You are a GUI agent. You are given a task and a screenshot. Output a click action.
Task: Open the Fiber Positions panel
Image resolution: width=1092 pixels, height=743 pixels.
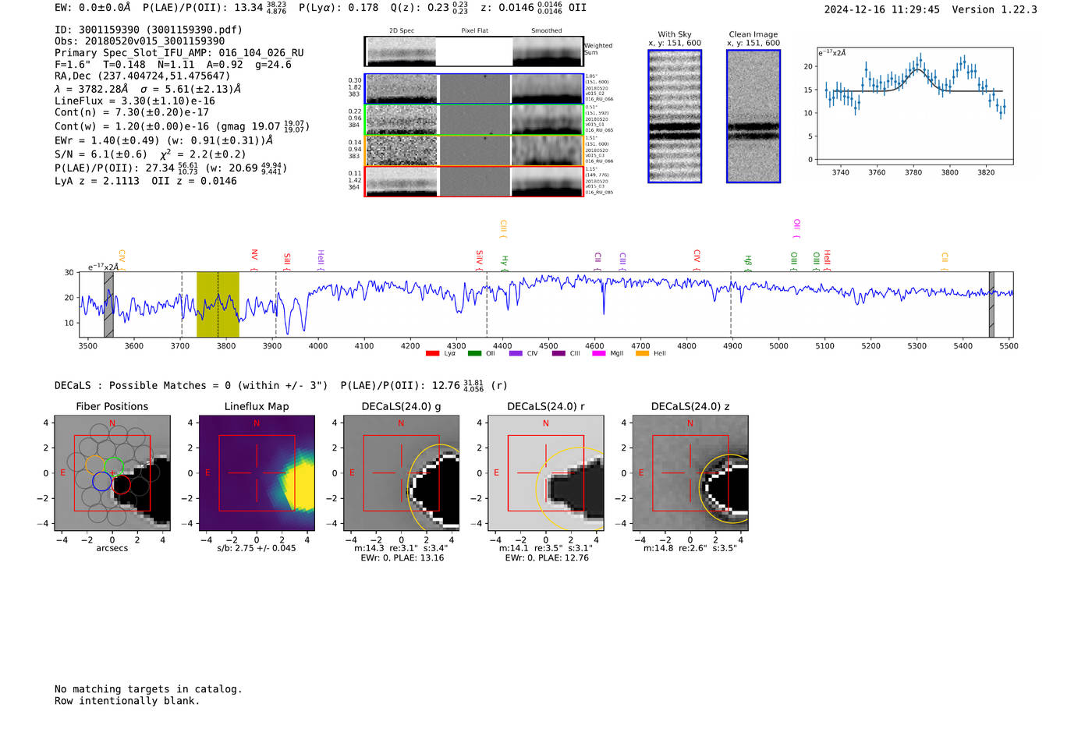click(x=112, y=473)
